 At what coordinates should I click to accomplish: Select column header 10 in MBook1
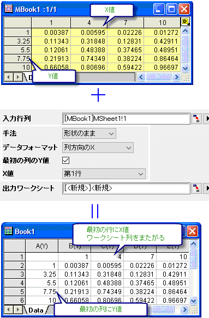162,22
